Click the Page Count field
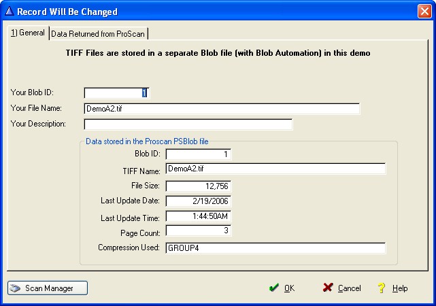Image resolution: width=436 pixels, height=306 pixels. (x=198, y=231)
